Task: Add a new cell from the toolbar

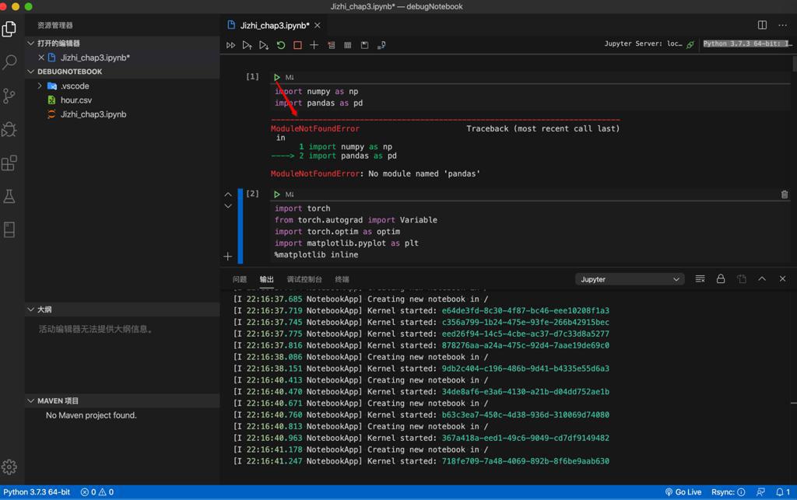Action: point(314,46)
